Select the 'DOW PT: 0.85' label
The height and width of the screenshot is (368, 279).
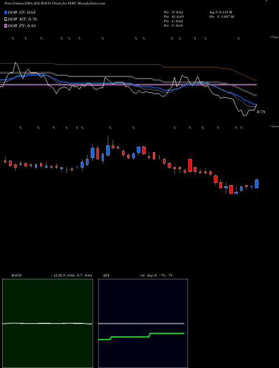[22, 26]
